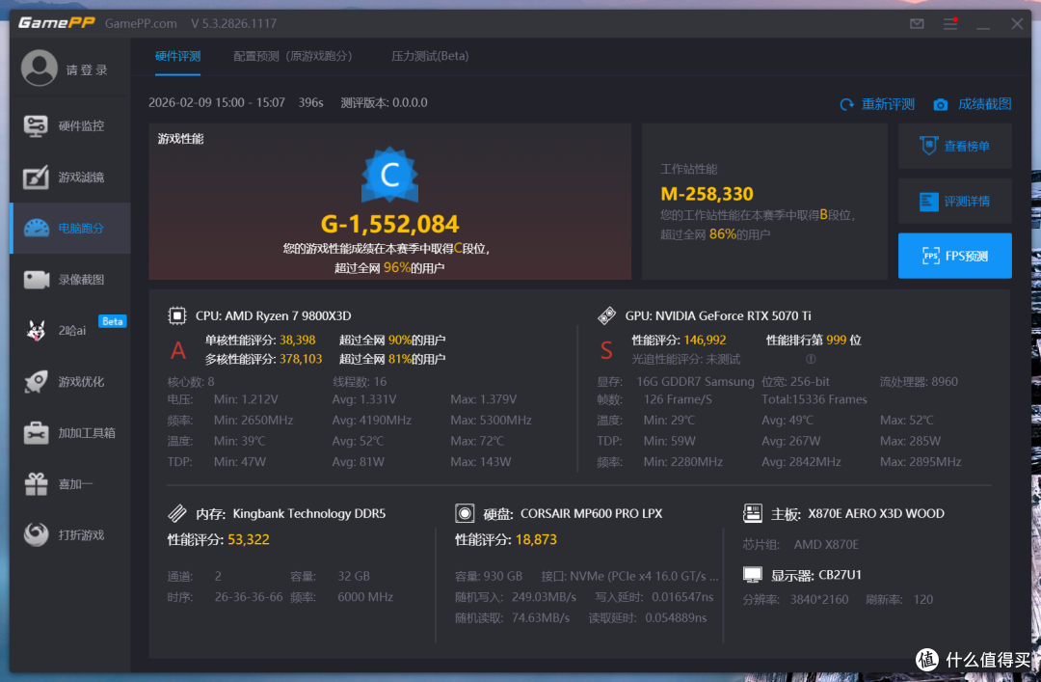Click the G-1,552,084 gaming score

(x=389, y=224)
